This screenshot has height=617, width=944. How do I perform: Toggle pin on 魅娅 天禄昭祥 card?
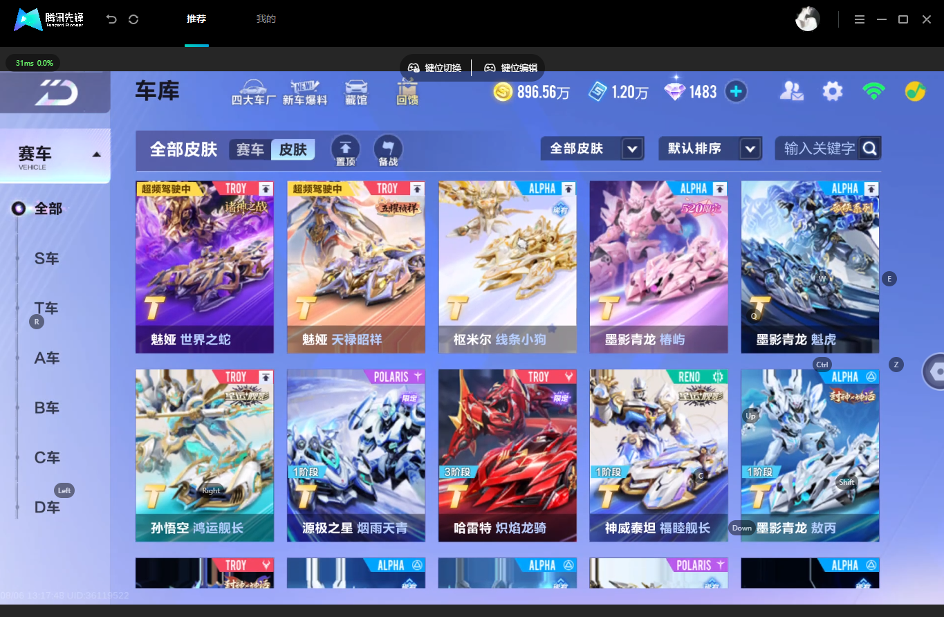pyautogui.click(x=417, y=189)
